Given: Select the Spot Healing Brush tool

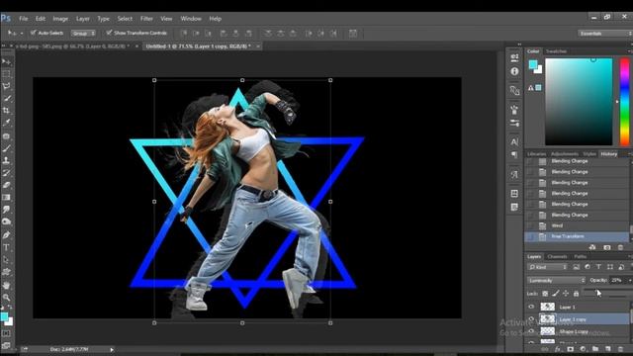Looking at the screenshot, I should pyautogui.click(x=7, y=136).
